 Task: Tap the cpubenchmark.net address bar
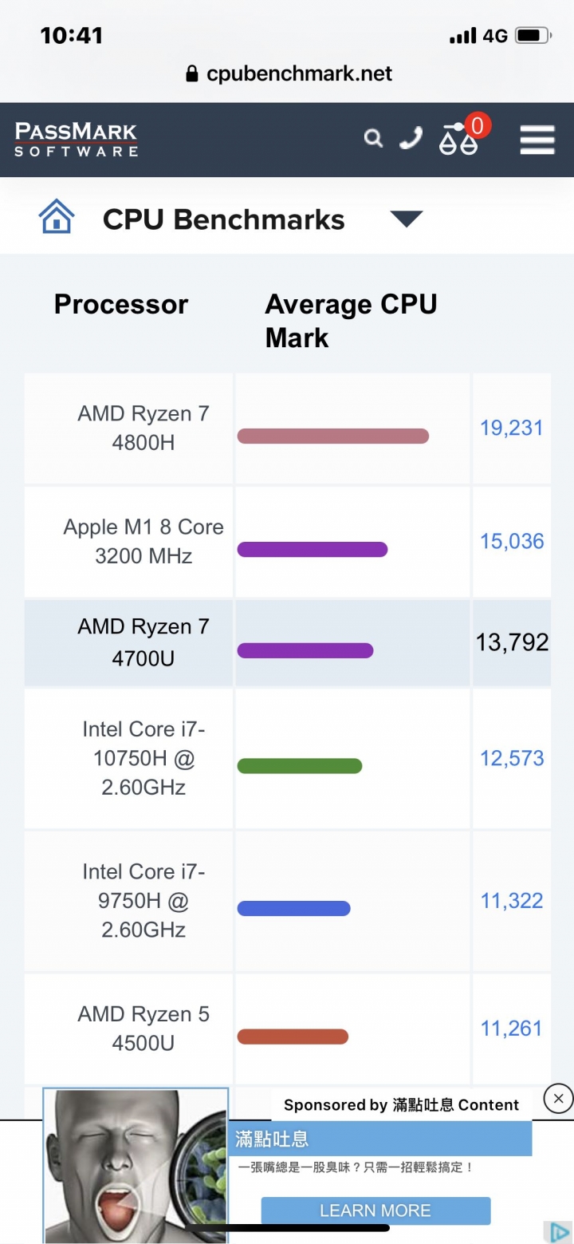click(289, 74)
